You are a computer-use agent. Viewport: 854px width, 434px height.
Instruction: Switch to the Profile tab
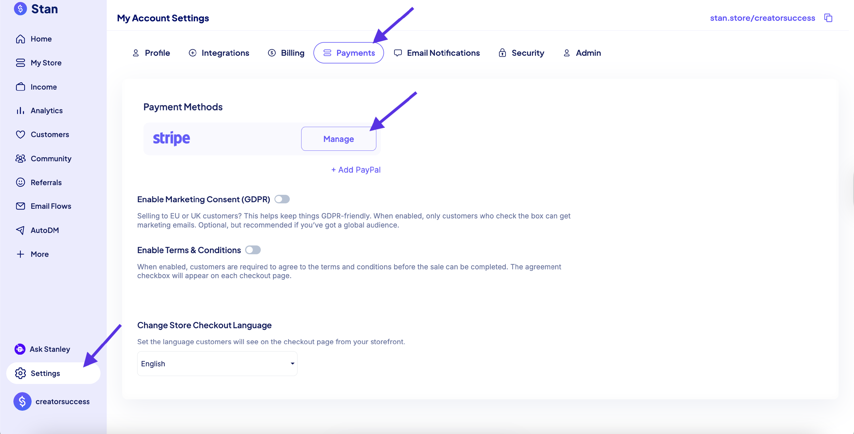coord(151,53)
